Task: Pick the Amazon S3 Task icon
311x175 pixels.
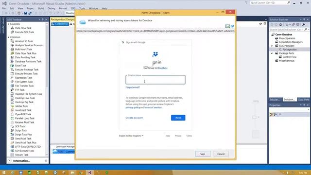Action: (12, 41)
